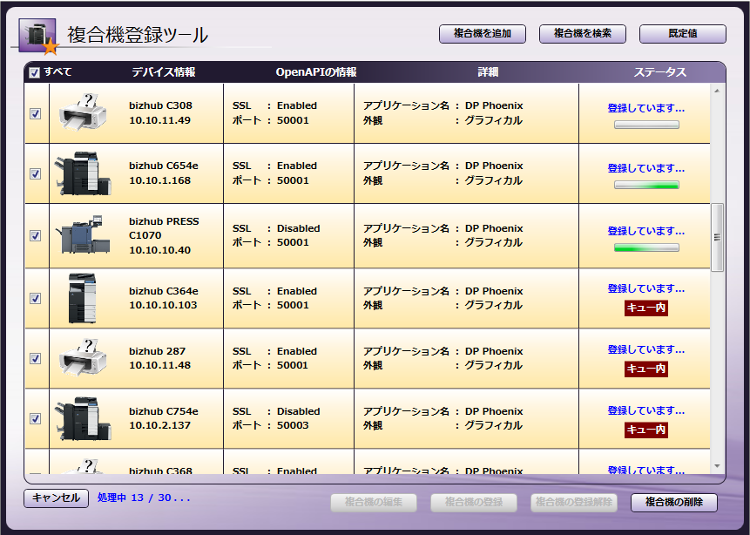Click グラフィカル in the bizhub C364e row
750x535 pixels.
[x=494, y=305]
